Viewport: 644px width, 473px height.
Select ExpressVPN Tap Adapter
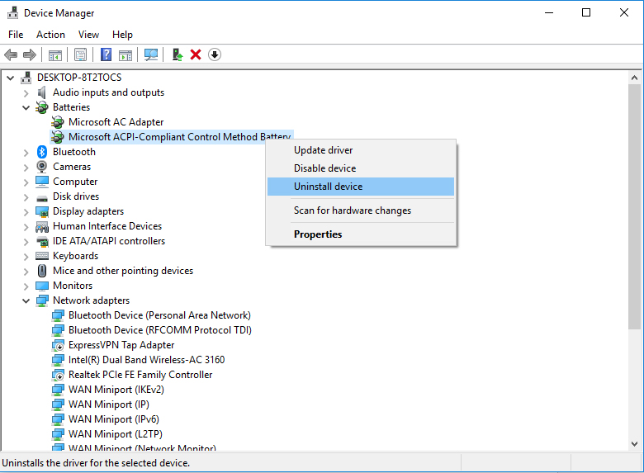click(x=121, y=345)
